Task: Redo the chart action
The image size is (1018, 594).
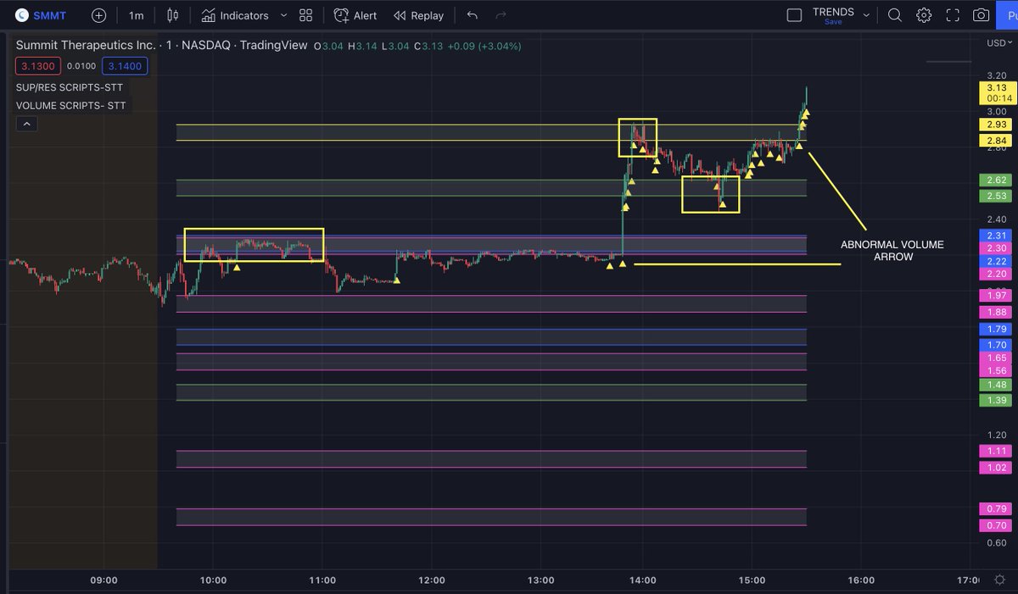Action: pyautogui.click(x=501, y=15)
